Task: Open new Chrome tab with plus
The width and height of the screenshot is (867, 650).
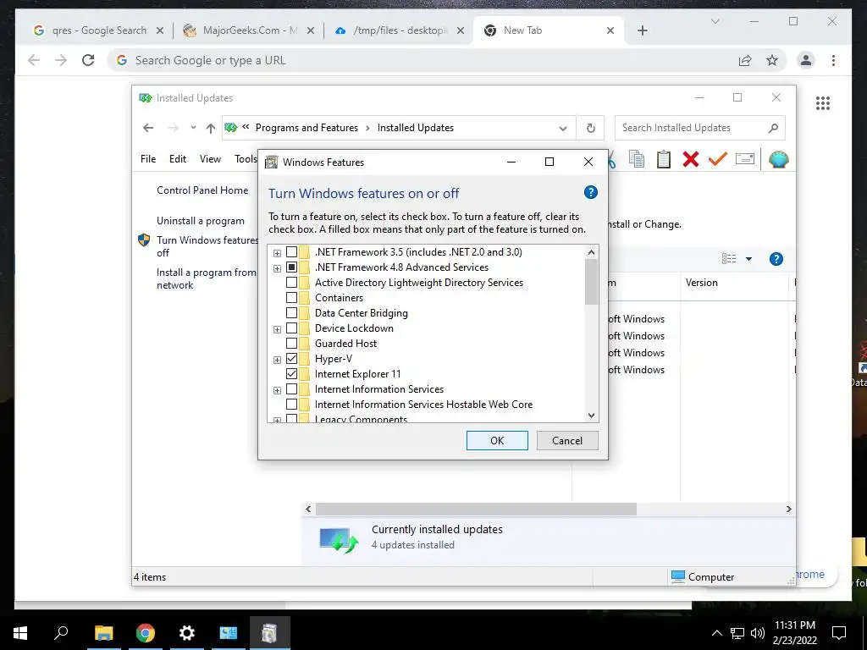Action: point(642,30)
